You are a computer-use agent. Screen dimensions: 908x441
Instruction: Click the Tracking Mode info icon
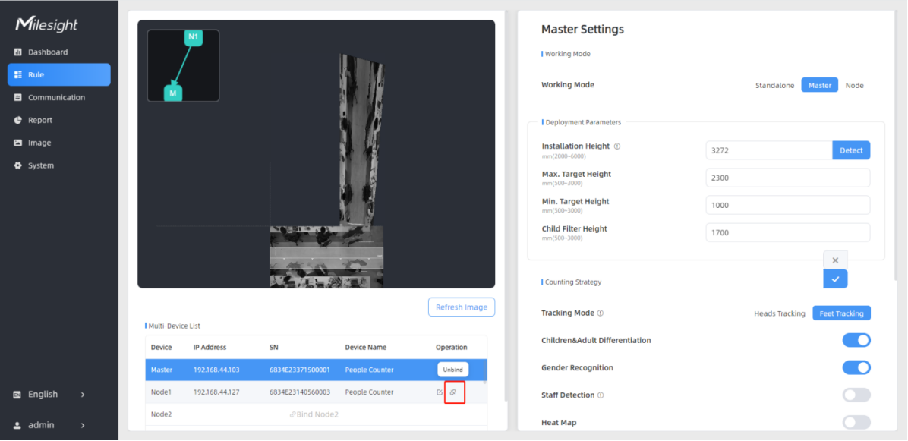tap(601, 313)
